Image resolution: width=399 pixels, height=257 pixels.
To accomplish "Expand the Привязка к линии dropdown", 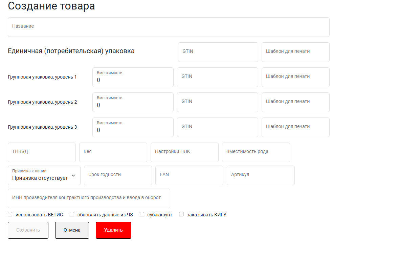I will [x=44, y=175].
